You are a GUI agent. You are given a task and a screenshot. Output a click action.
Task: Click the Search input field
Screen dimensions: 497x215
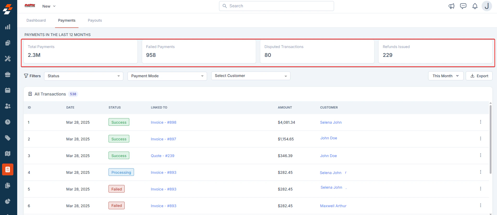[x=276, y=6]
